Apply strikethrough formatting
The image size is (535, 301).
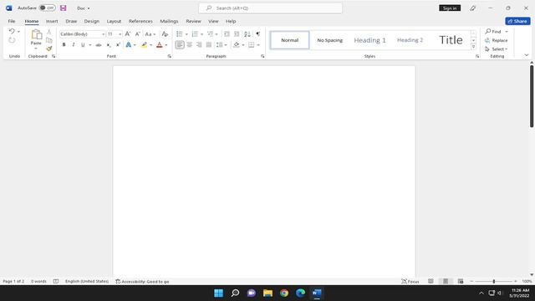(x=99, y=44)
